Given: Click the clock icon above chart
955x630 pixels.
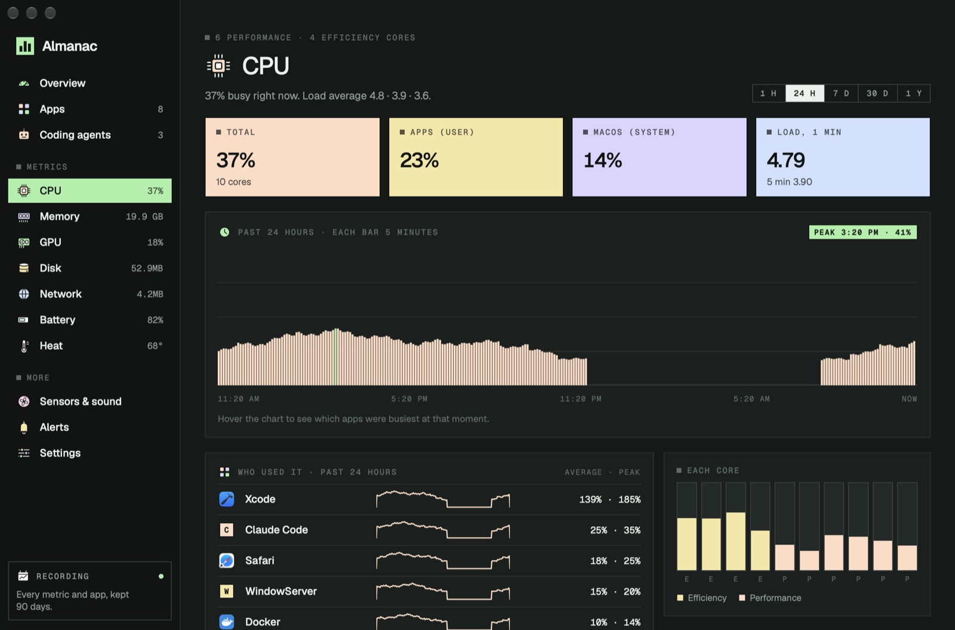Looking at the screenshot, I should (x=224, y=232).
